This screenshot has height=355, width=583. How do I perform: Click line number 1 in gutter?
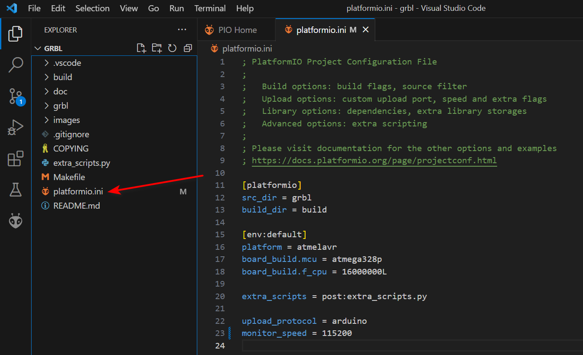click(x=222, y=62)
